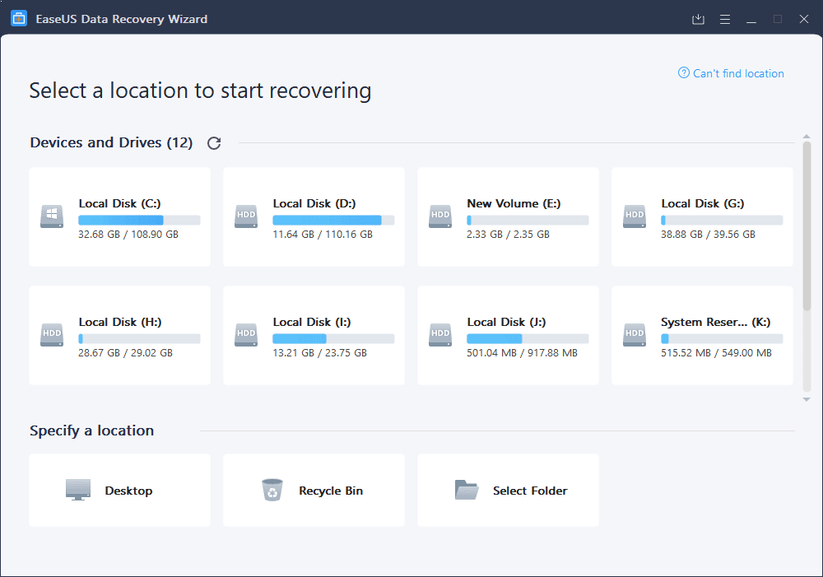Open the Recycle Bin recovery option

tap(314, 489)
